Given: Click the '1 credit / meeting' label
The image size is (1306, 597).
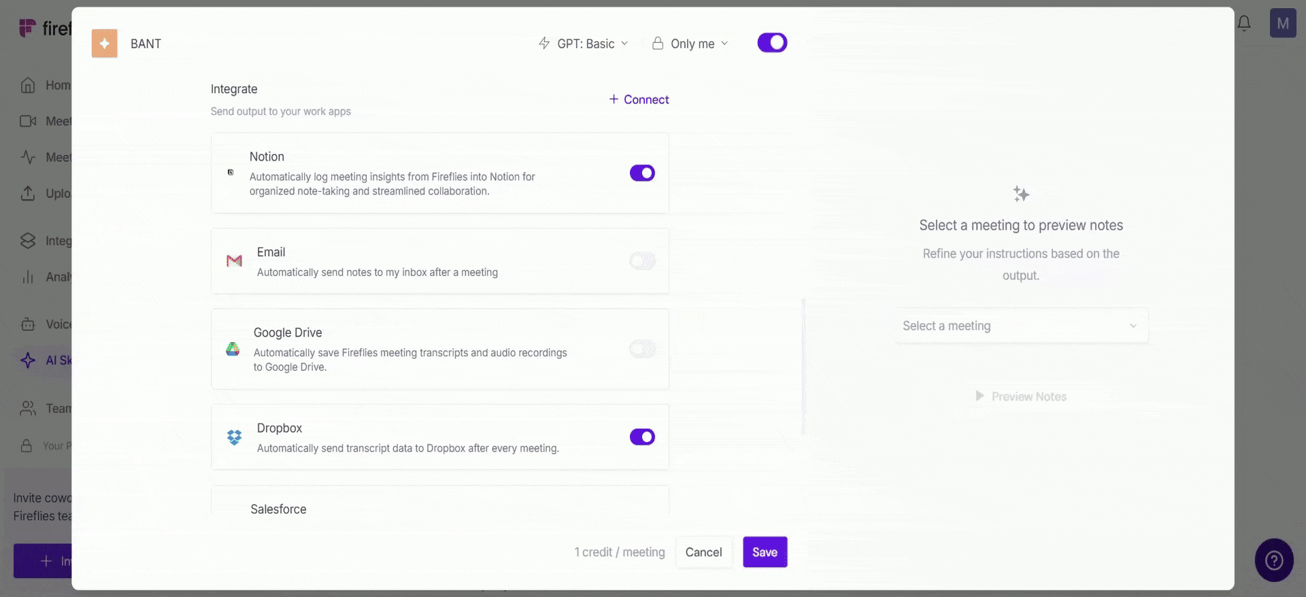Looking at the screenshot, I should click(620, 552).
